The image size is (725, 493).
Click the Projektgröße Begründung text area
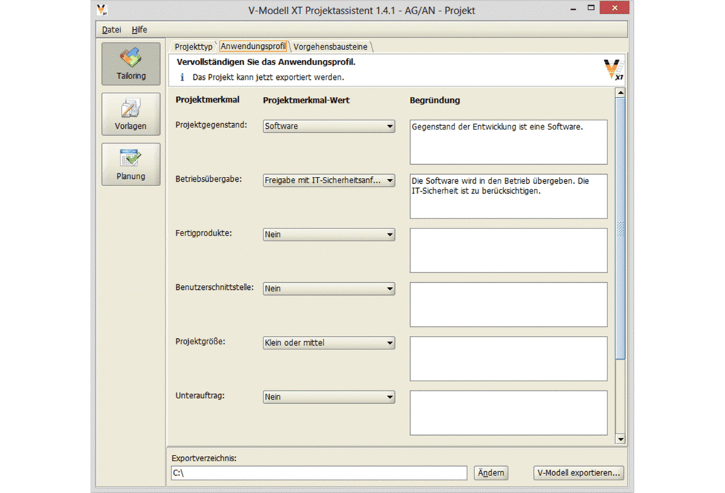[508, 359]
